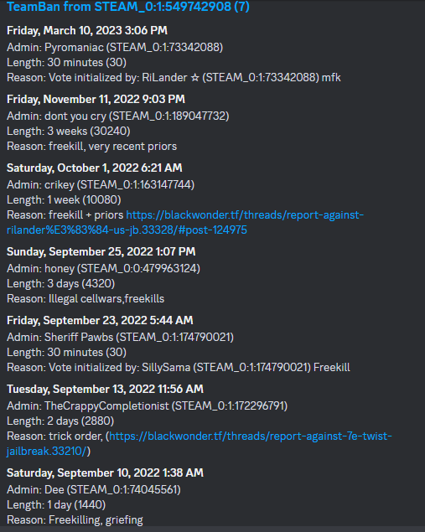The width and height of the screenshot is (425, 532).
Task: Click the Sunday, September 25, 2022 heading
Action: coord(101,251)
